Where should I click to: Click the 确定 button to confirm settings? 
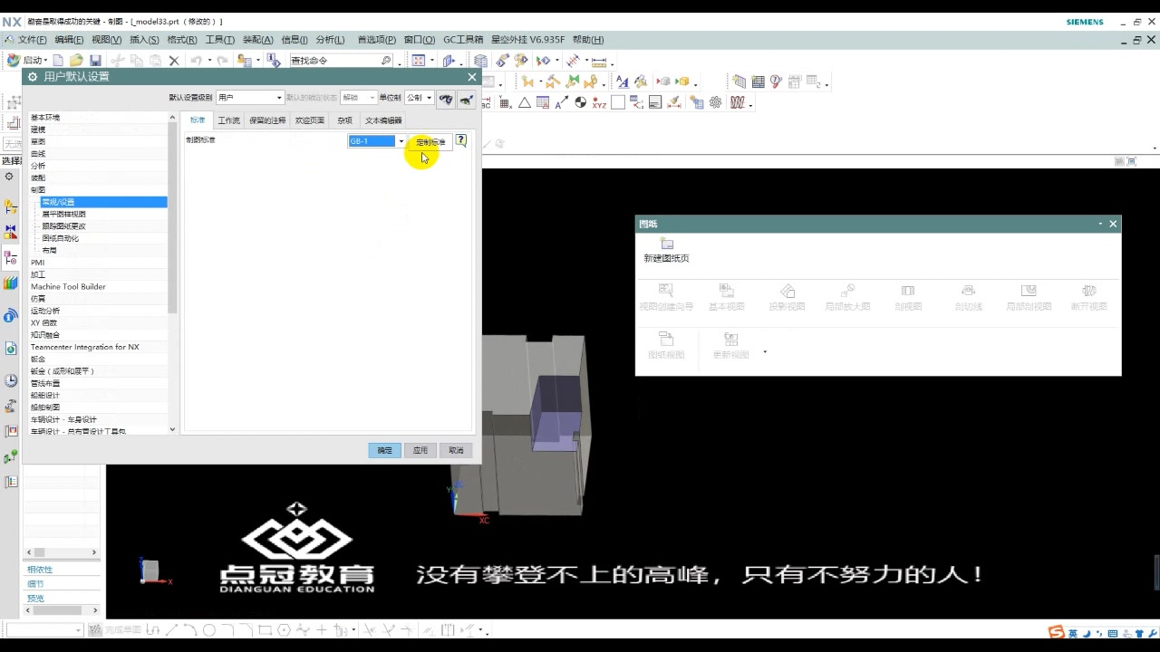click(x=383, y=450)
